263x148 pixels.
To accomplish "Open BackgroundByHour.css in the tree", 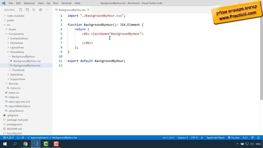I will pos(26,61).
